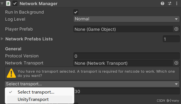Open object picker for Network Transport
The image size is (181, 104).
176,63
